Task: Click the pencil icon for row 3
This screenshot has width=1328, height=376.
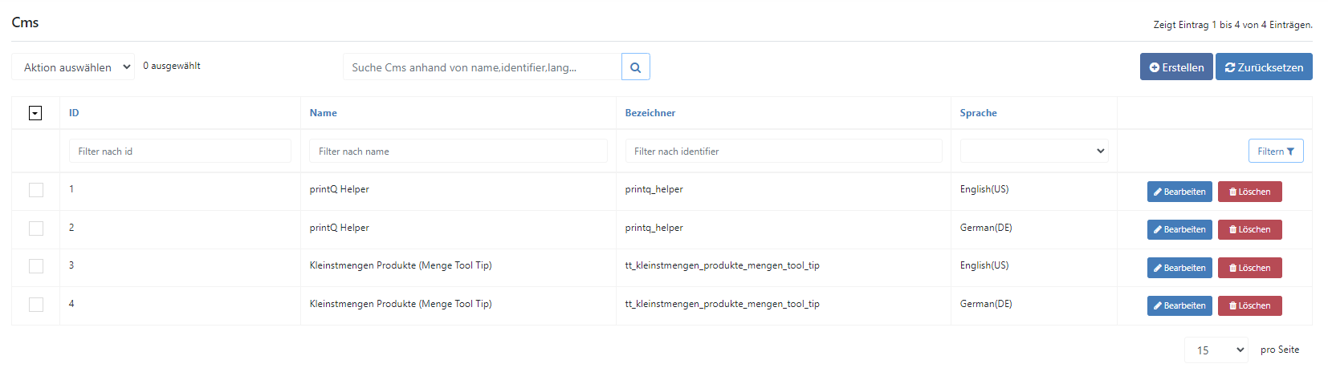Action: coord(1158,268)
